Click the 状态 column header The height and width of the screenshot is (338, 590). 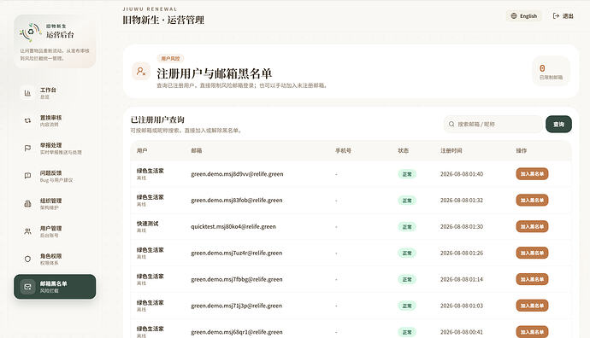pyautogui.click(x=404, y=150)
